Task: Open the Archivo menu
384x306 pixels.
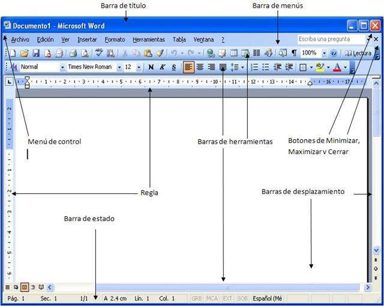Action: click(x=20, y=40)
